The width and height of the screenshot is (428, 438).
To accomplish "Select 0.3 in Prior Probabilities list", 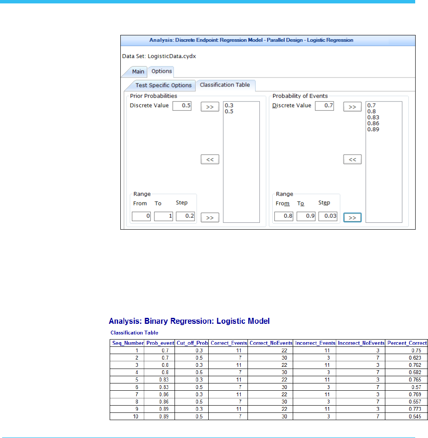I will (229, 105).
